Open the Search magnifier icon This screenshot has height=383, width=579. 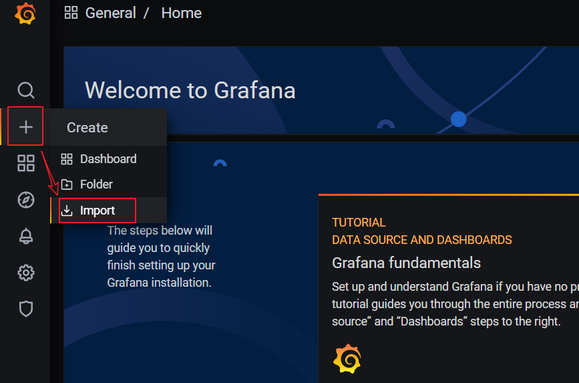coord(26,90)
